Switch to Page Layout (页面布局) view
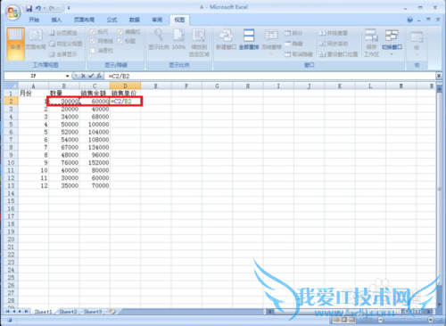Viewport: 446px width, 326px height. click(36, 39)
